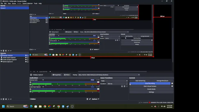Image resolution: width=199 pixels, height=112 pixels.
Task: Toggle lock on Display Capture source
Action: (x=28, y=55)
